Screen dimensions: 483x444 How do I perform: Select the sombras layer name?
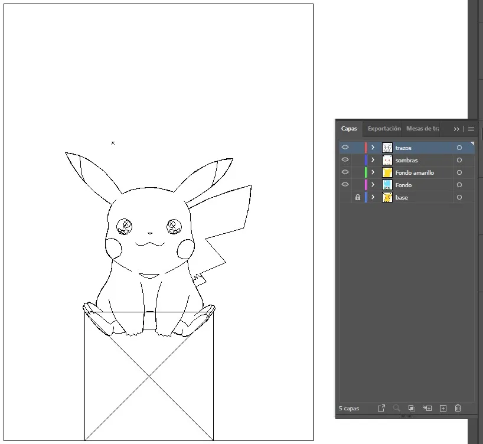406,160
